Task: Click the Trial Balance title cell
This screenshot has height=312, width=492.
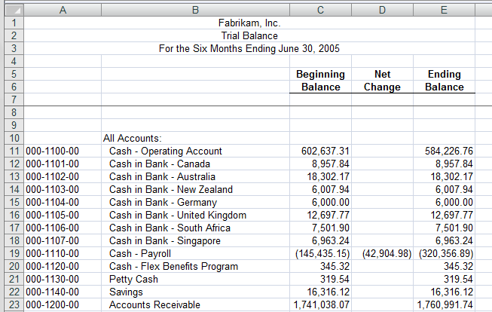Action: point(249,35)
